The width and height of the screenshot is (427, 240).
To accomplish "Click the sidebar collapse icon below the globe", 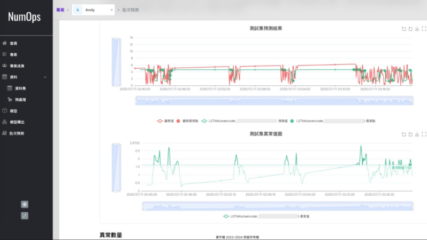I will pos(25,215).
